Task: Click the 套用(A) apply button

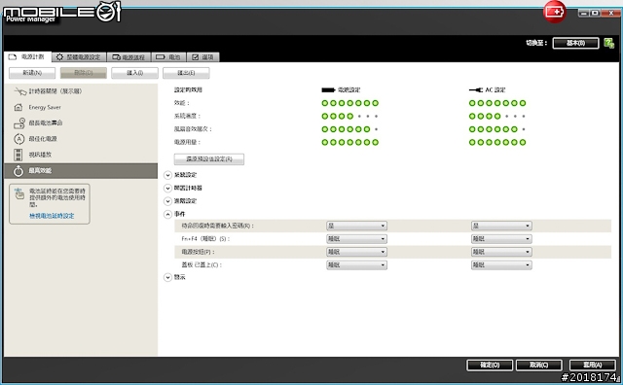Action: pyautogui.click(x=593, y=365)
